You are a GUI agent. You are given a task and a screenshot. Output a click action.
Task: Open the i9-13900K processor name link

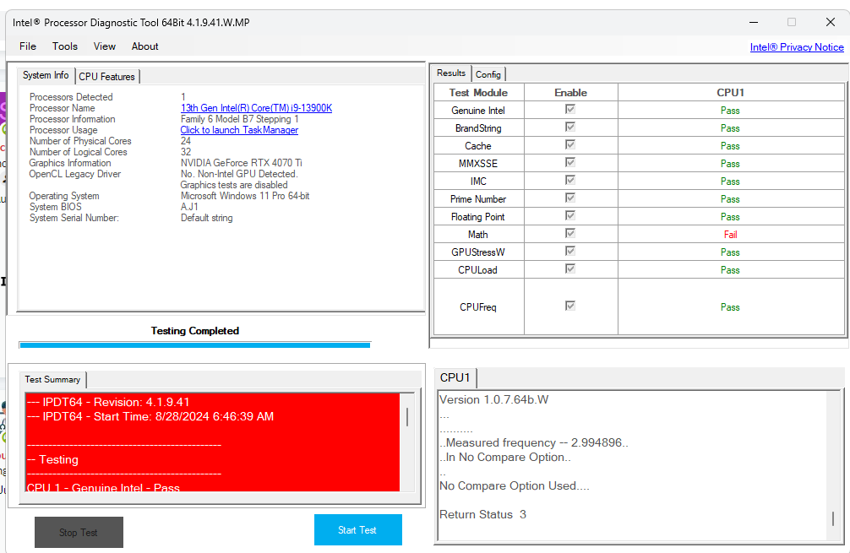click(x=256, y=108)
